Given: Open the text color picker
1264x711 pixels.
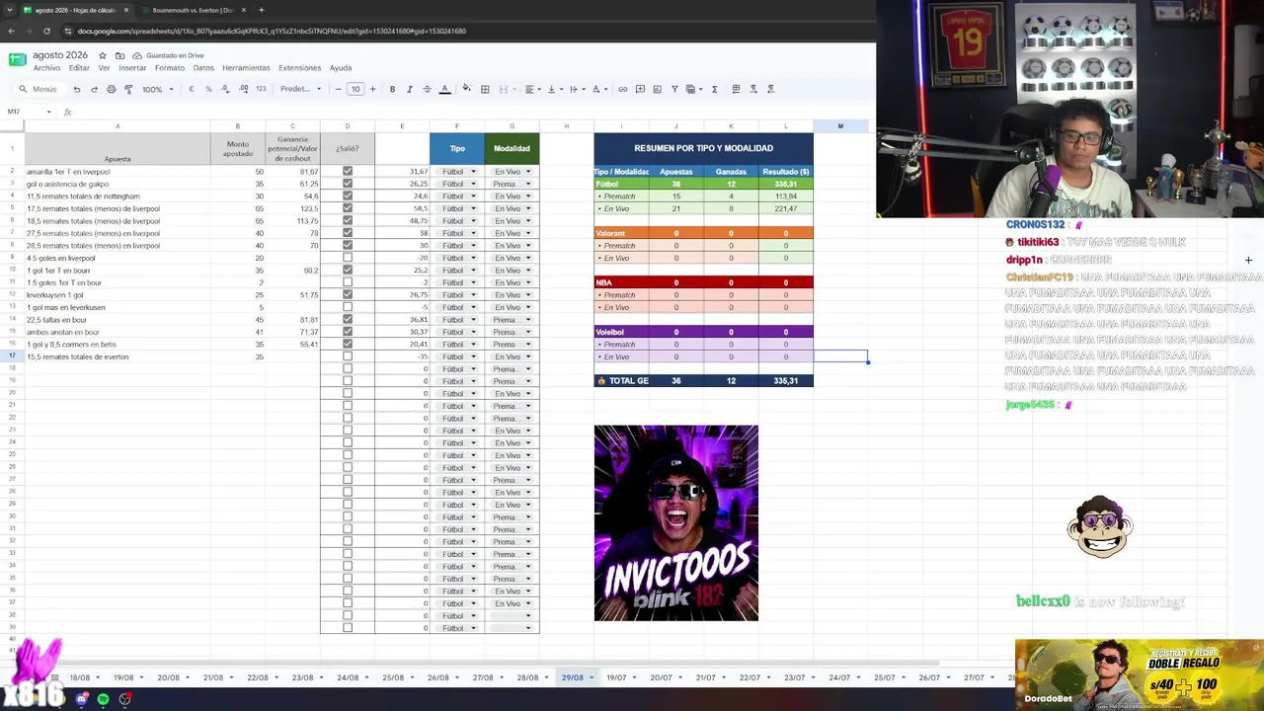Looking at the screenshot, I should pos(444,89).
